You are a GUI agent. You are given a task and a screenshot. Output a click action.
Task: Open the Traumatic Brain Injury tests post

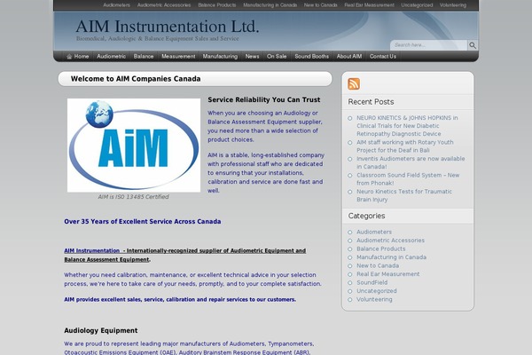pos(404,195)
